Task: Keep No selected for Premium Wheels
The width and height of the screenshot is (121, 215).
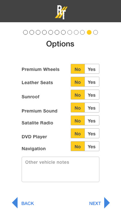Action: pyautogui.click(x=78, y=69)
